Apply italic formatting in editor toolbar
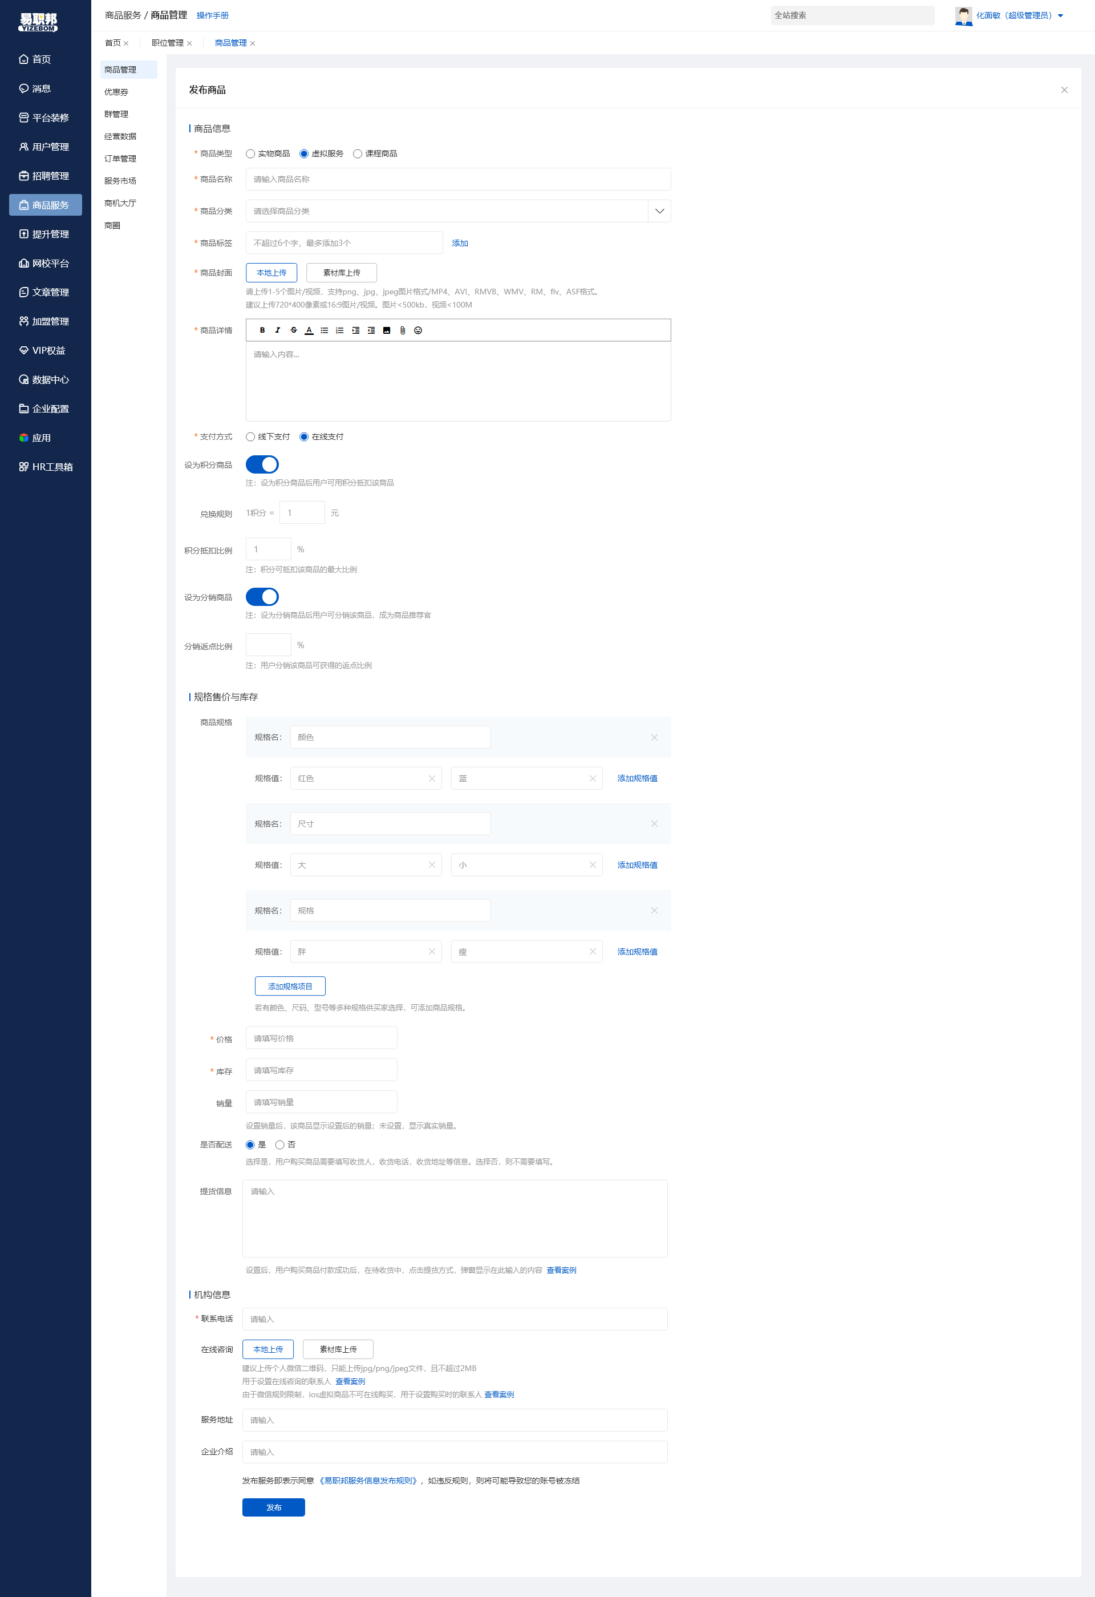 tap(278, 330)
